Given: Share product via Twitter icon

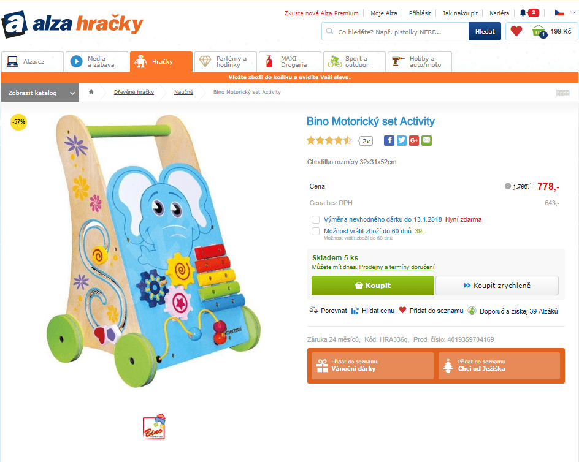Looking at the screenshot, I should (x=401, y=140).
